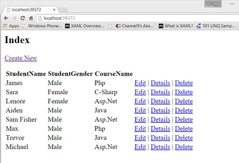This screenshot has height=163, width=239.
Task: Select the name cell 'Michael'
Action: [x=17, y=147]
